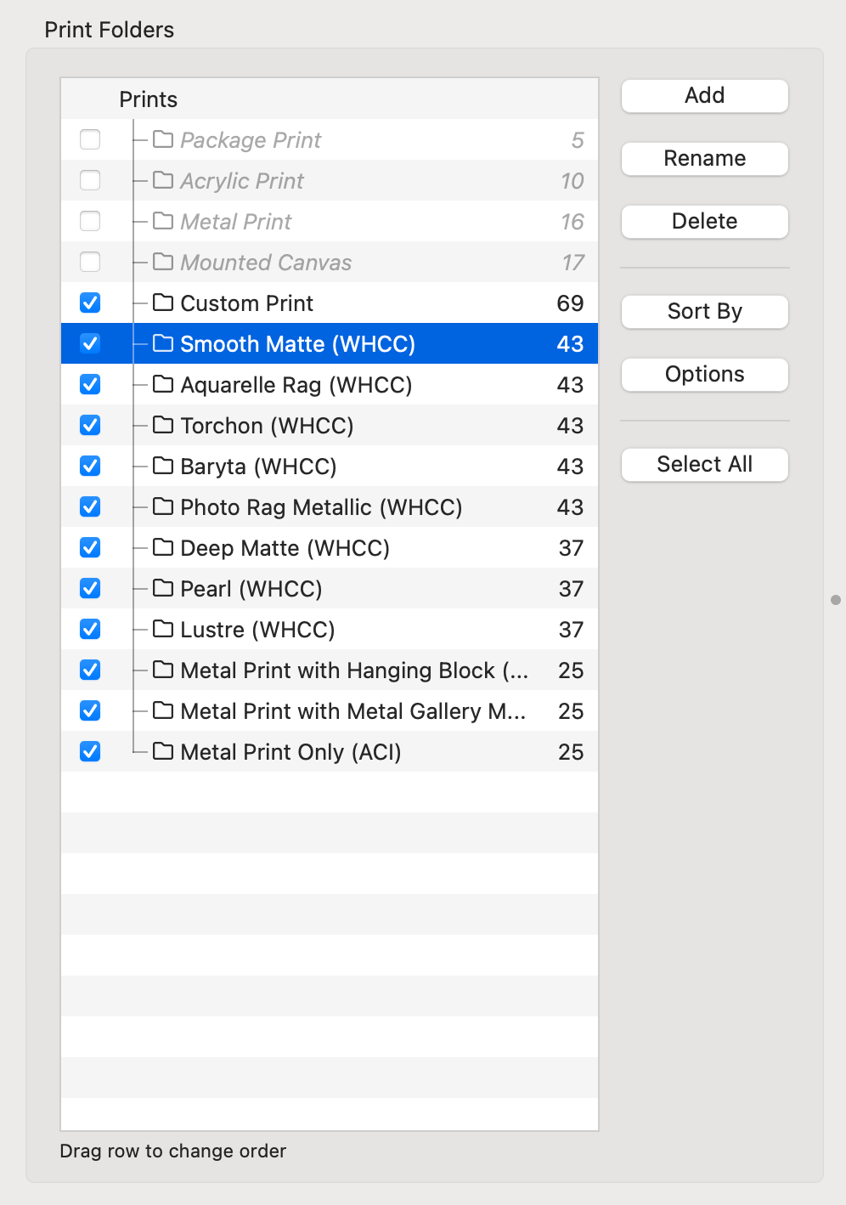846x1205 pixels.
Task: Uncheck the Aquarelle Rag (WHCC) checkbox
Action: click(x=90, y=384)
